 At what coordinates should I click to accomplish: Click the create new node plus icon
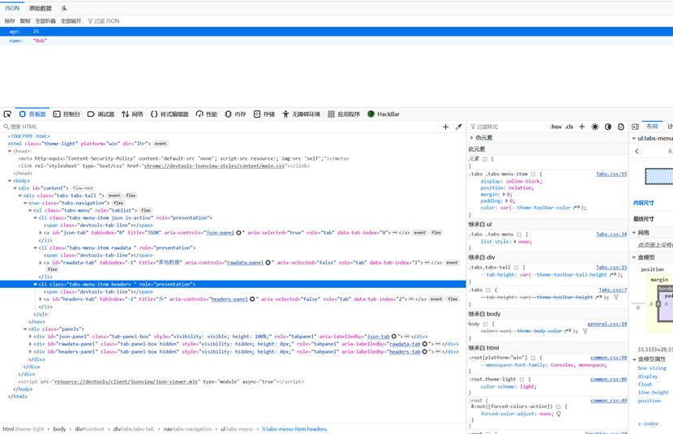point(445,127)
